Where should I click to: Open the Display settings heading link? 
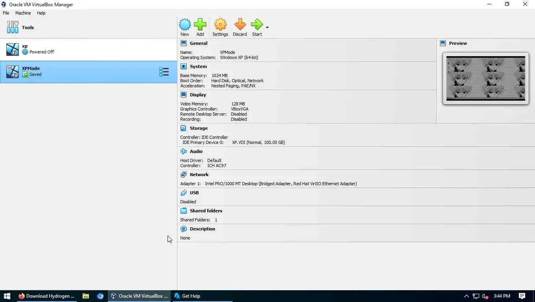point(198,95)
